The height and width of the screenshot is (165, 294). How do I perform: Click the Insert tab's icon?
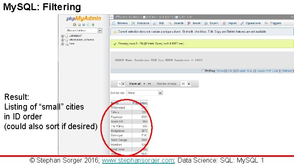(189, 23)
